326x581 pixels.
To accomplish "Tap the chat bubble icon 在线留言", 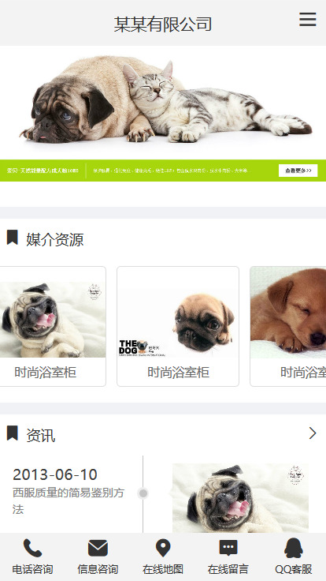I will pos(228,548).
